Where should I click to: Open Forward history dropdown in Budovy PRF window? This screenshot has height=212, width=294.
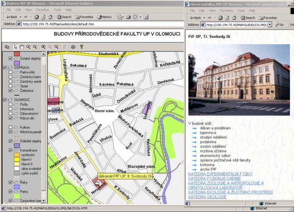pyautogui.click(x=31, y=17)
